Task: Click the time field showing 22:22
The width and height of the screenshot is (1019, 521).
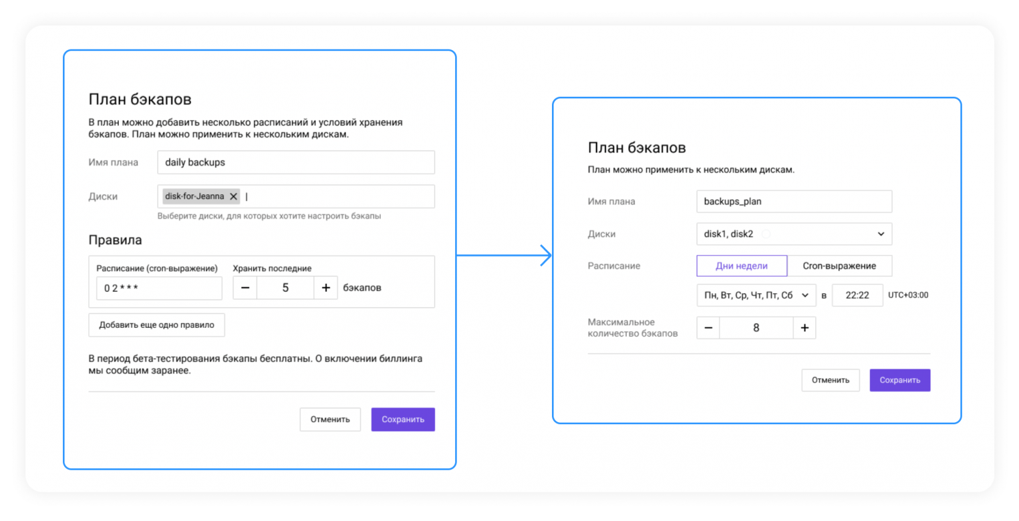Action: 857,295
